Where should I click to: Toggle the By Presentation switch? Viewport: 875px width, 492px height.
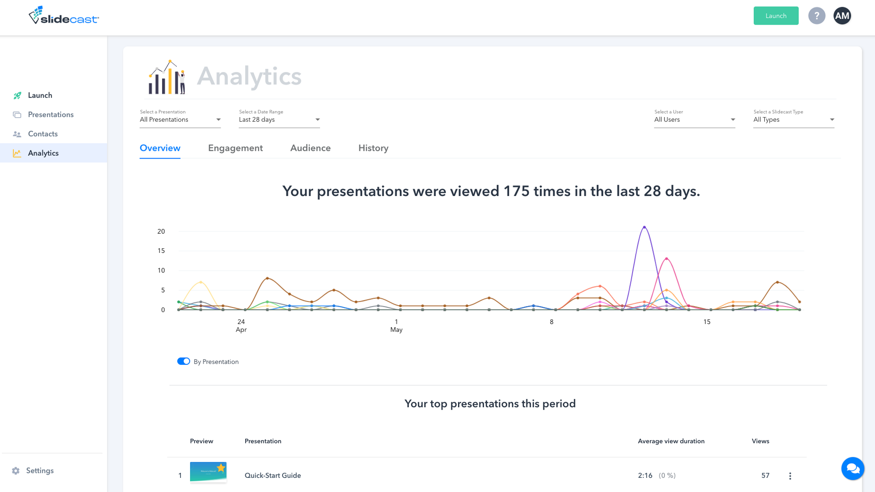coord(184,361)
